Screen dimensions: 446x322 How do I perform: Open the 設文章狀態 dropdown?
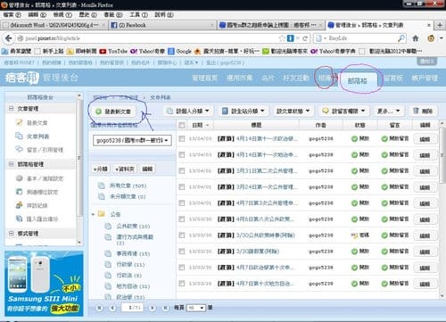(x=293, y=111)
